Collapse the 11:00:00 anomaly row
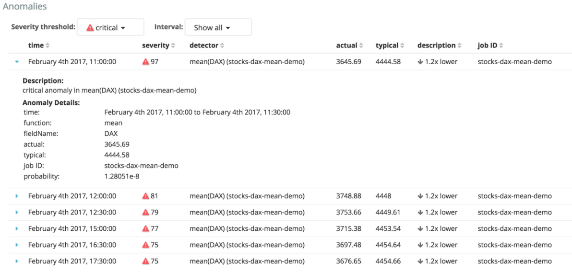Viewport: 572px width, 272px height. [17, 62]
